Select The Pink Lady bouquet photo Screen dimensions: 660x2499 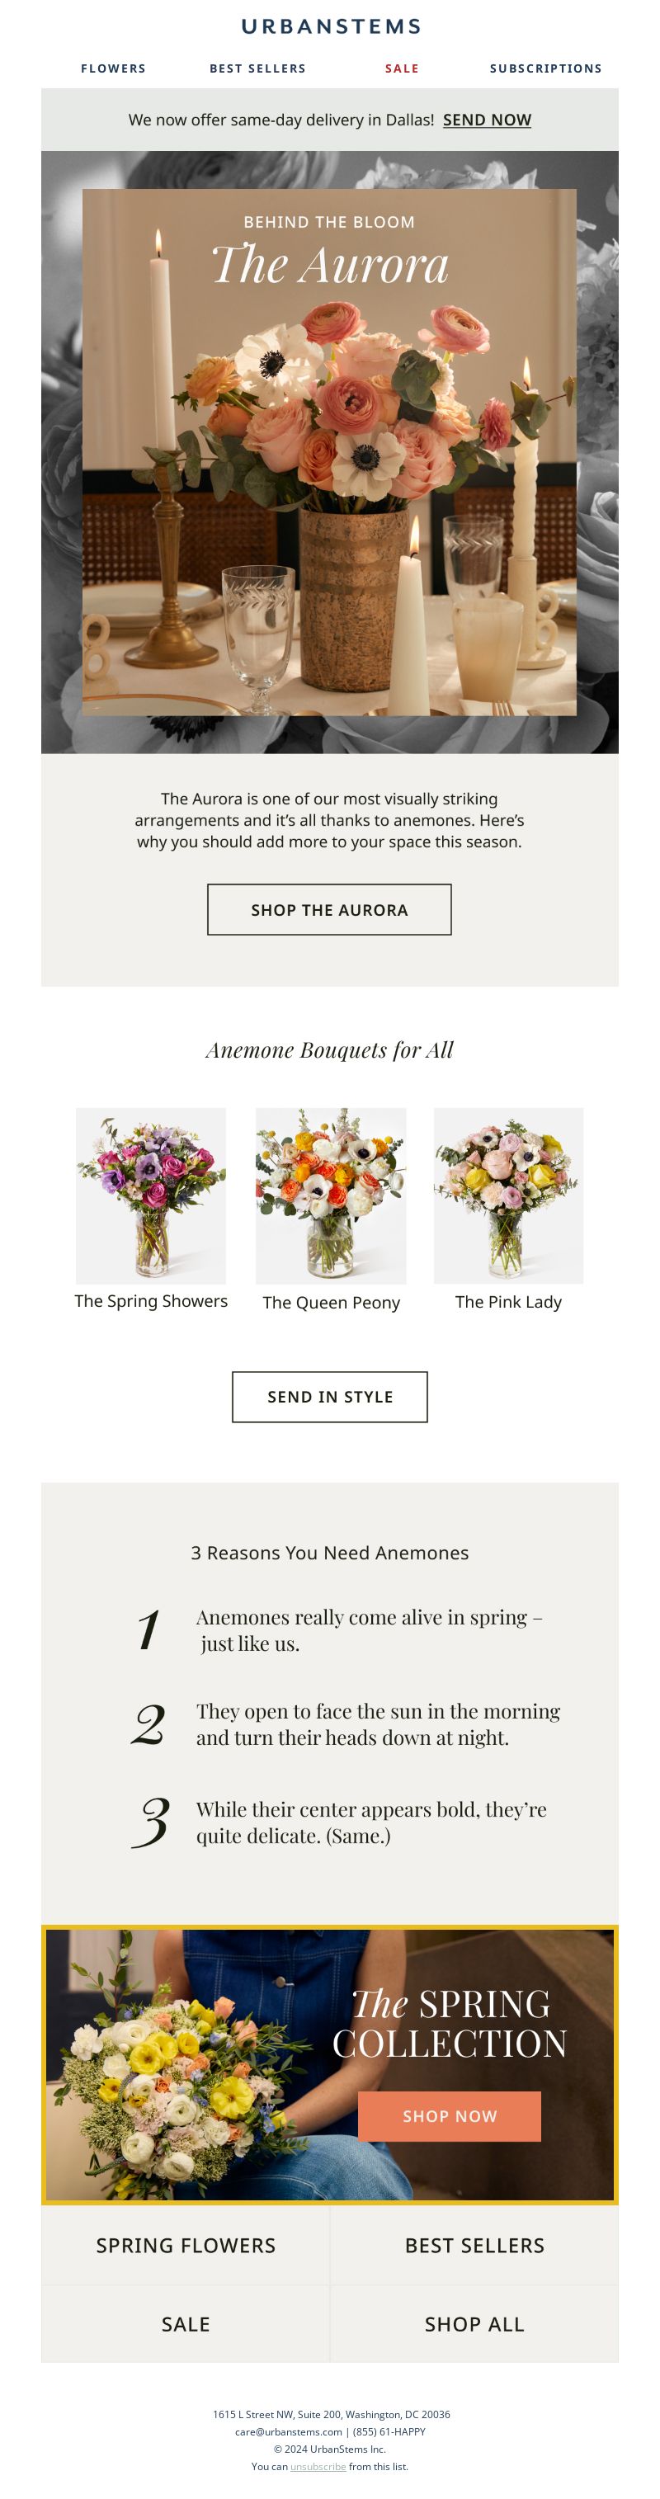[508, 1195]
